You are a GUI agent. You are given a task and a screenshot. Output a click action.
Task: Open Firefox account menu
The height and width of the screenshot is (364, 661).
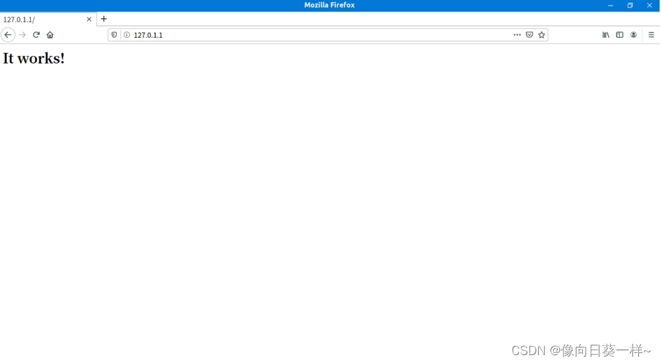pos(634,35)
